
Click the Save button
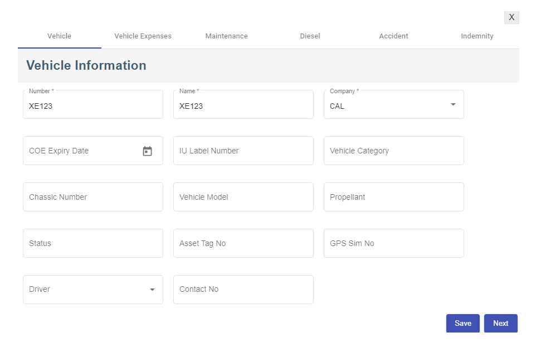[462, 324]
